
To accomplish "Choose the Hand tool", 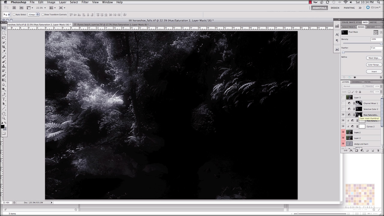I will 4,113.
